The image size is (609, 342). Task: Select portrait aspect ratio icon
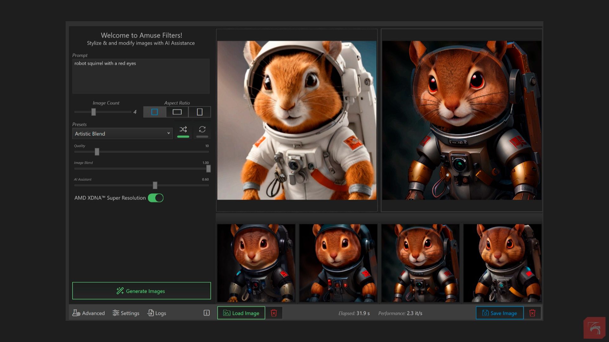pyautogui.click(x=200, y=112)
